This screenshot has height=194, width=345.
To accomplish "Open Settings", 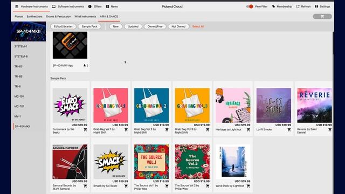I will coord(322,6).
